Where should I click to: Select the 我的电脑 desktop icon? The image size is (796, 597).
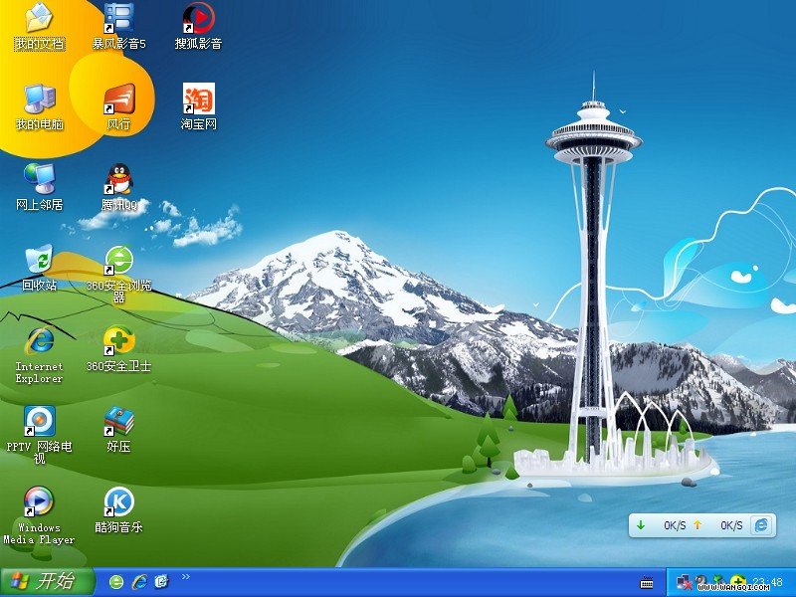(x=39, y=106)
